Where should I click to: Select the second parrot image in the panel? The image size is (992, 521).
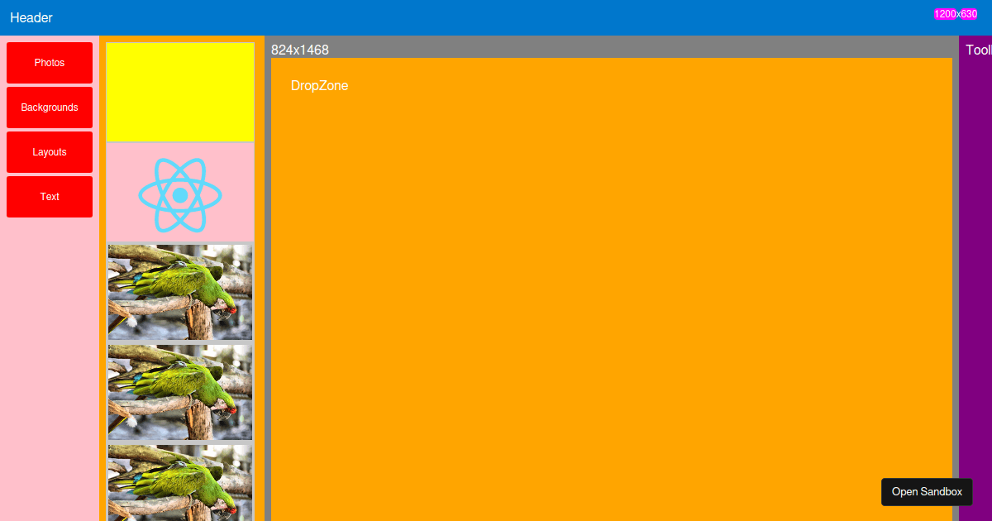179,391
